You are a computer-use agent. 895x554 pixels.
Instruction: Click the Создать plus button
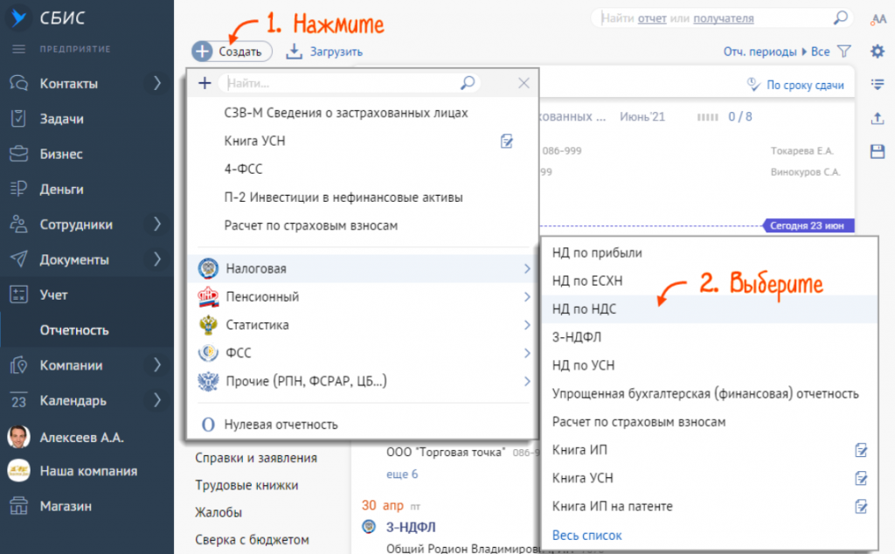pyautogui.click(x=203, y=52)
